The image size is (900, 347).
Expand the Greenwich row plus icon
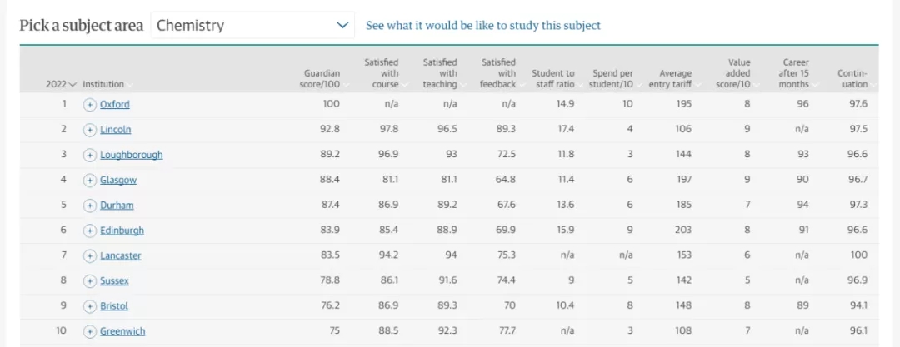pyautogui.click(x=89, y=331)
